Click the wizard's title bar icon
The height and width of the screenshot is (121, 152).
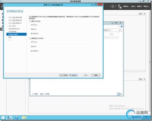[x=5, y=5]
